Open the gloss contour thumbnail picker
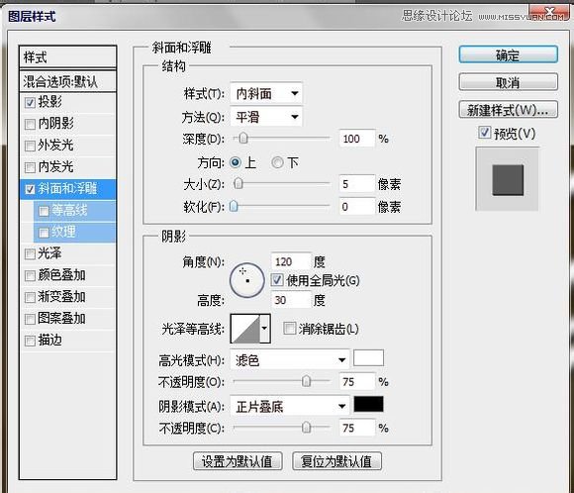Viewport: 574px width, 493px height. point(250,329)
